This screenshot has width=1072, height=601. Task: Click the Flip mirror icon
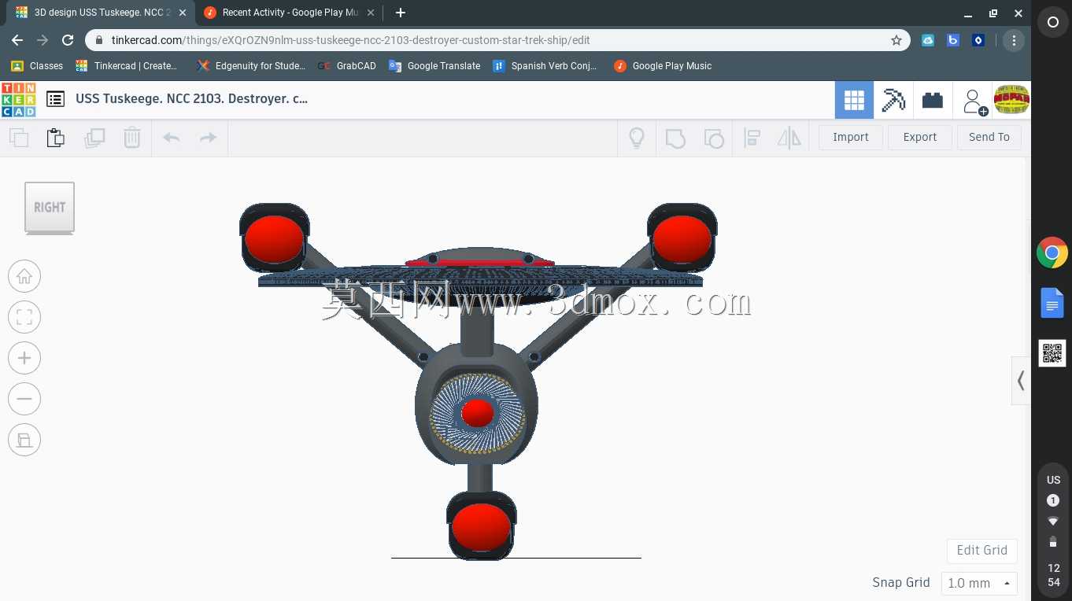(x=789, y=138)
